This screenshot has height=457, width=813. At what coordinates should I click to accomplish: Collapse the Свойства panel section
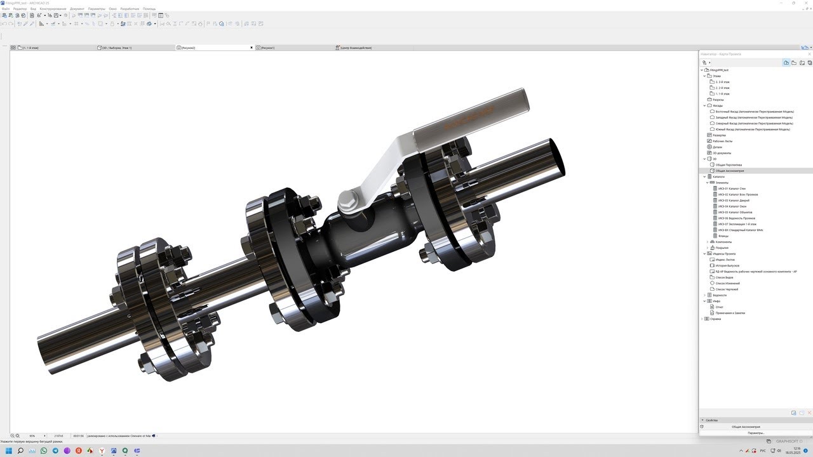point(702,420)
